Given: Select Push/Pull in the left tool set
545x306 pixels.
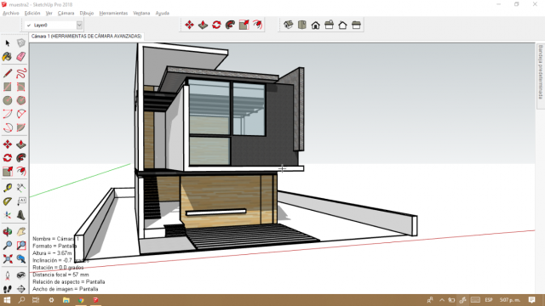Looking at the screenshot, I should (x=20, y=144).
